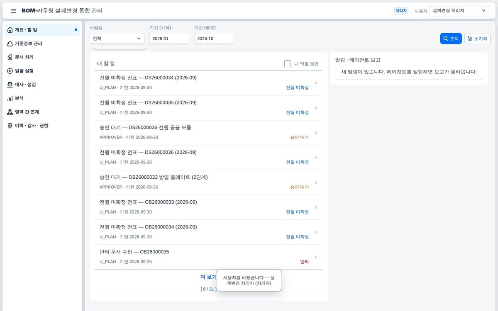Open the 일괄 실행 menu item
The width and height of the screenshot is (498, 311).
click(43, 71)
